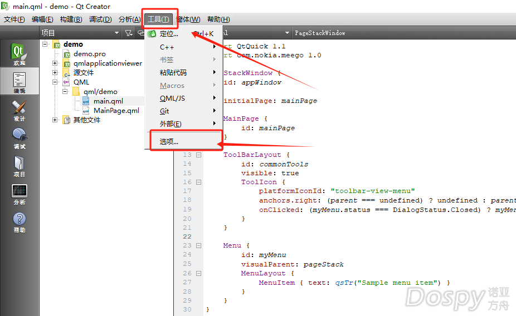
Task: Fold Menu block at line 23
Action: [199, 245]
